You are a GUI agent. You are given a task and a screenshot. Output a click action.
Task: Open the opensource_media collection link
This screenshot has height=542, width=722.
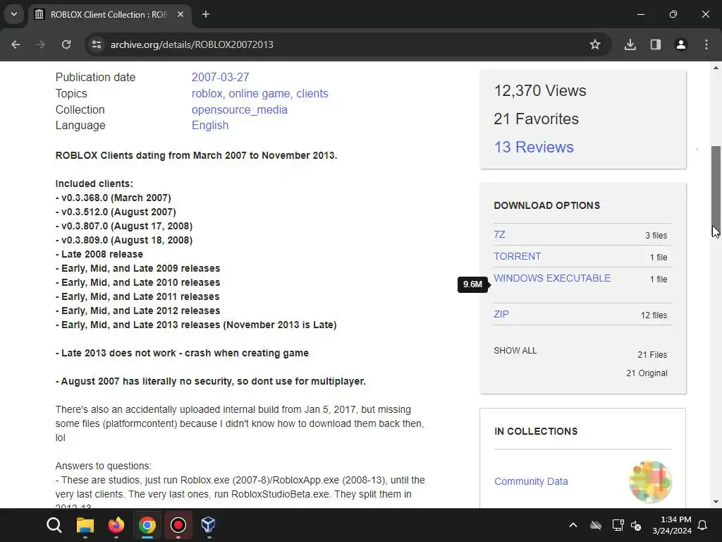[240, 109]
